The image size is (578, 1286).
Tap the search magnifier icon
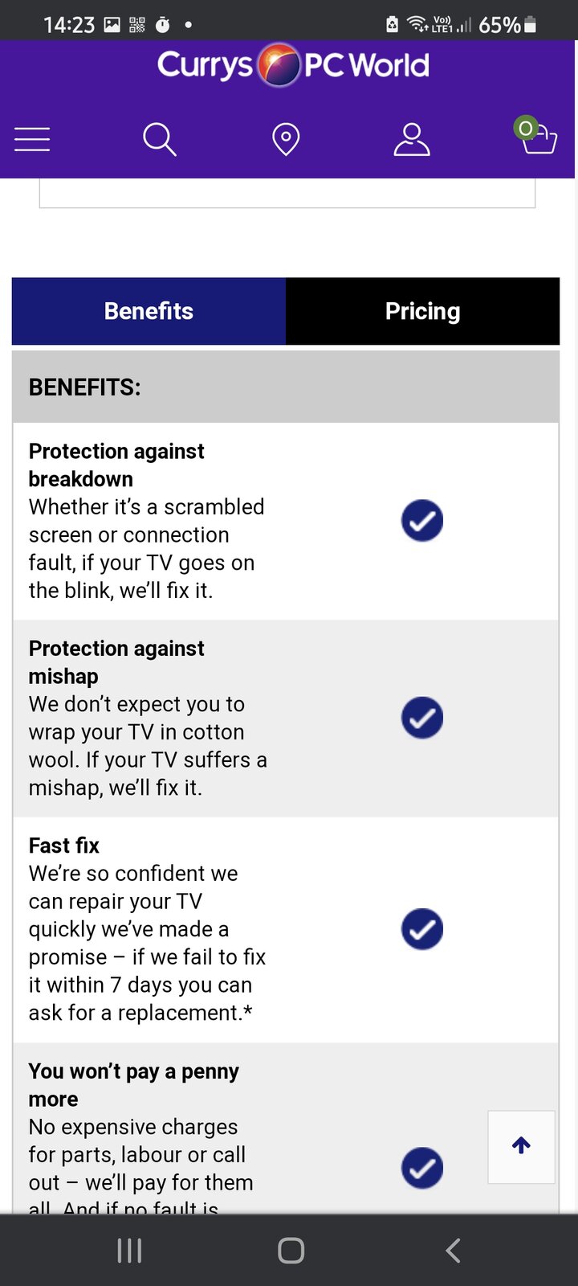(x=159, y=138)
